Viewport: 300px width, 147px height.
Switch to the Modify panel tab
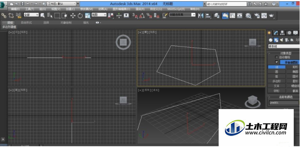point(275,33)
